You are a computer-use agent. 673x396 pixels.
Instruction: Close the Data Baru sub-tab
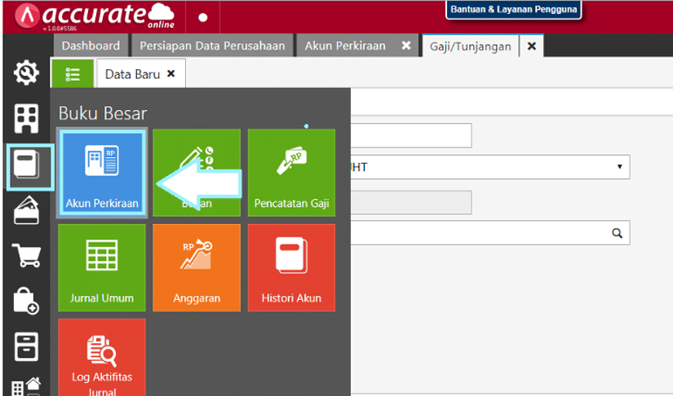tap(170, 73)
